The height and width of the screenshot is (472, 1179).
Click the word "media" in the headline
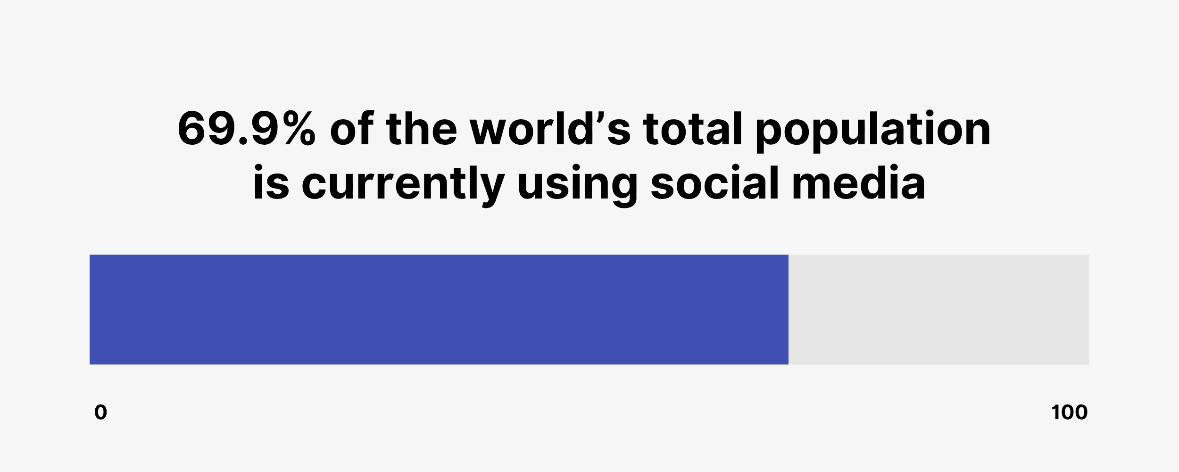coord(858,183)
